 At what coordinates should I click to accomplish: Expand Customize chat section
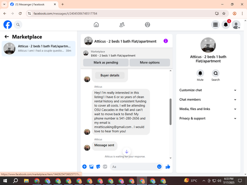click(x=208, y=90)
